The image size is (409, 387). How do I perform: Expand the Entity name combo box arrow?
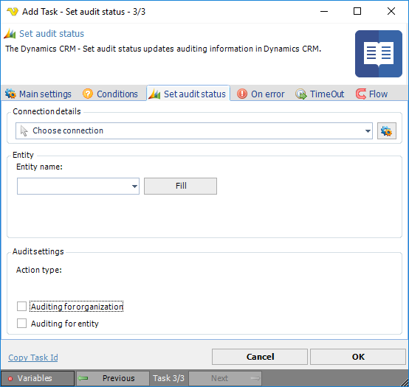click(x=134, y=186)
